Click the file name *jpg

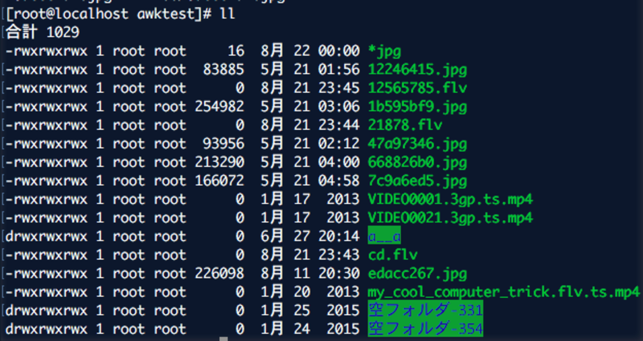click(x=384, y=51)
